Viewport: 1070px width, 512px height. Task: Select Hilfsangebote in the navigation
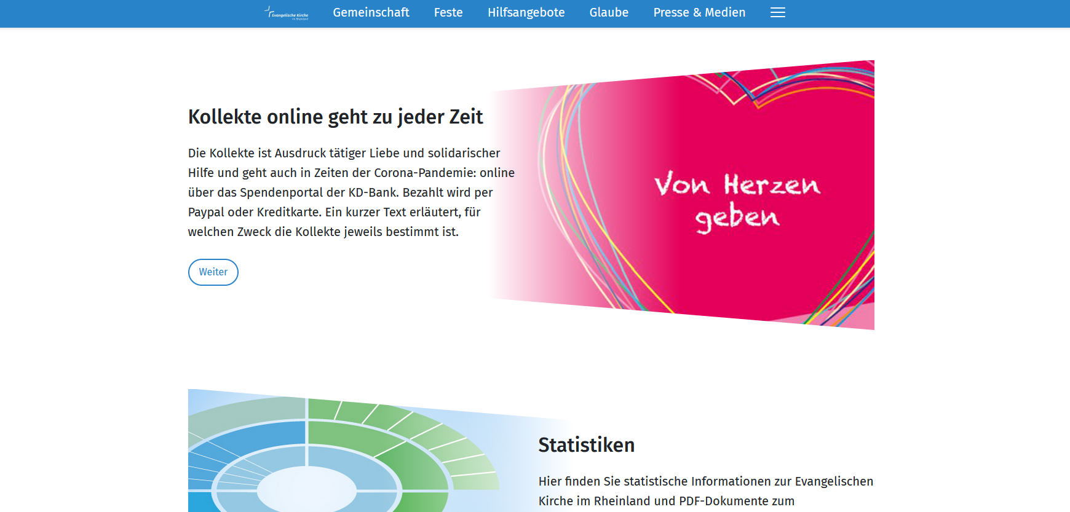click(526, 12)
